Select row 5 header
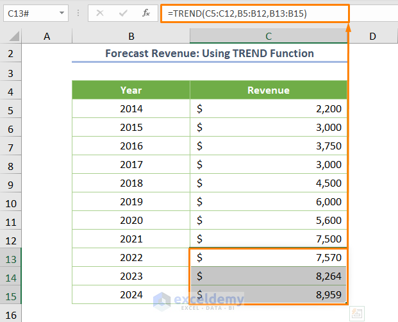The image size is (398, 322). [x=11, y=109]
